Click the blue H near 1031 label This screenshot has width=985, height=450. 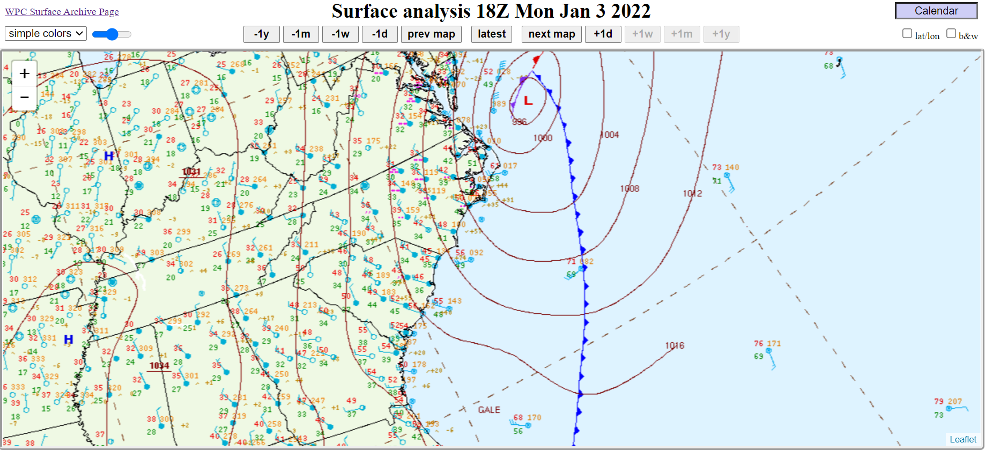pos(108,156)
